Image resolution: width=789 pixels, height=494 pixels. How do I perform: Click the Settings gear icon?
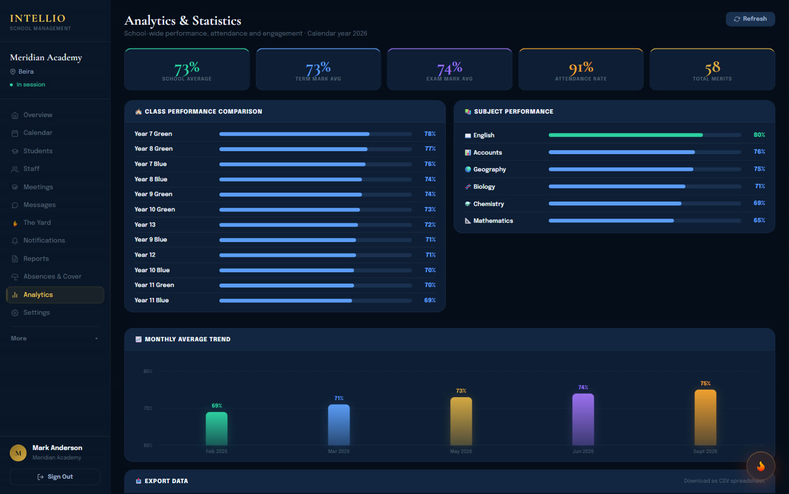click(15, 313)
